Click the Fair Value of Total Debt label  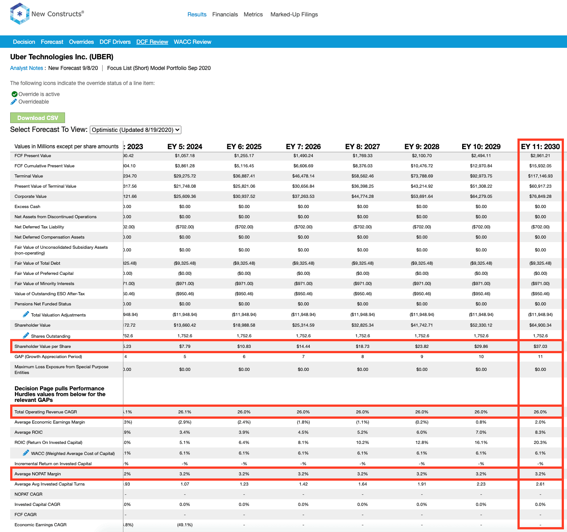pyautogui.click(x=37, y=263)
